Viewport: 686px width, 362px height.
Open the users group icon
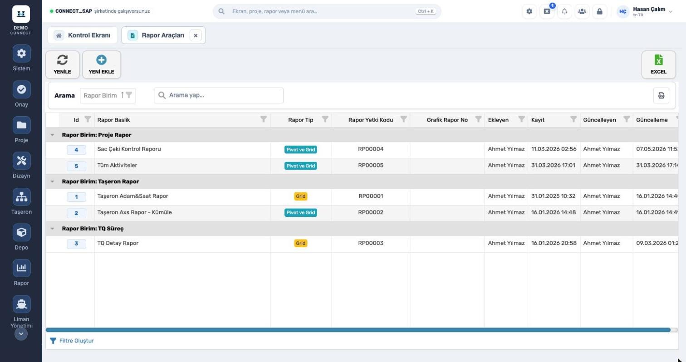[x=582, y=11]
